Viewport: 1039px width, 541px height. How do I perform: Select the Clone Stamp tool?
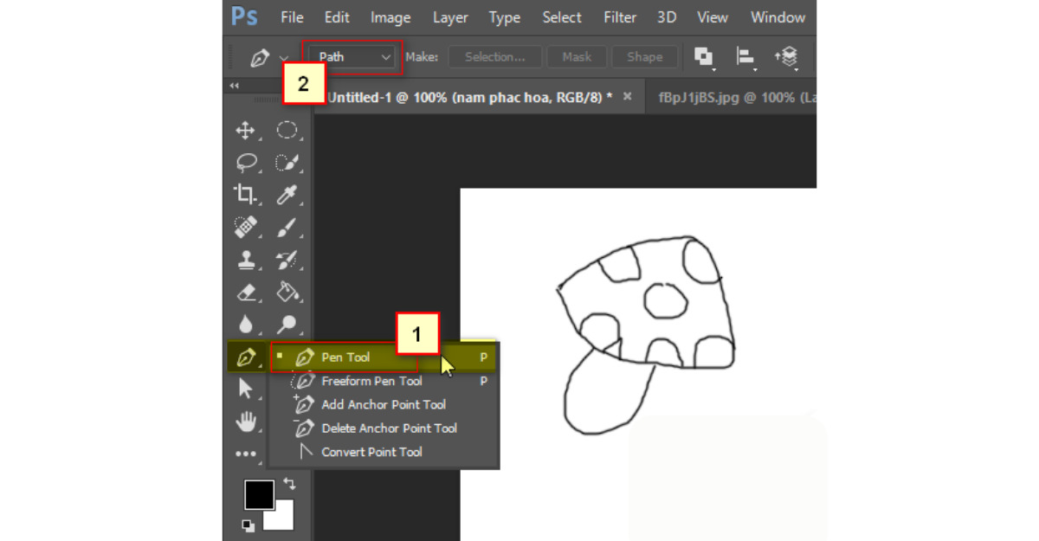point(246,260)
